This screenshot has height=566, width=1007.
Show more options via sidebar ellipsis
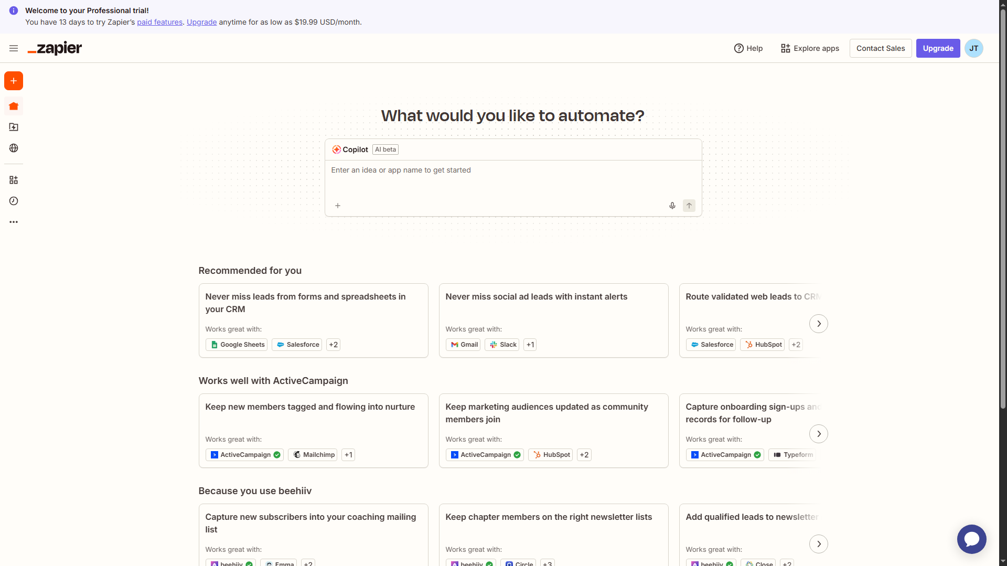tap(14, 222)
